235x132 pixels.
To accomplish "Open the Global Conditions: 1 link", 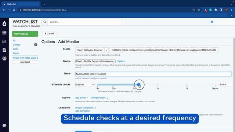I will (x=86, y=107).
